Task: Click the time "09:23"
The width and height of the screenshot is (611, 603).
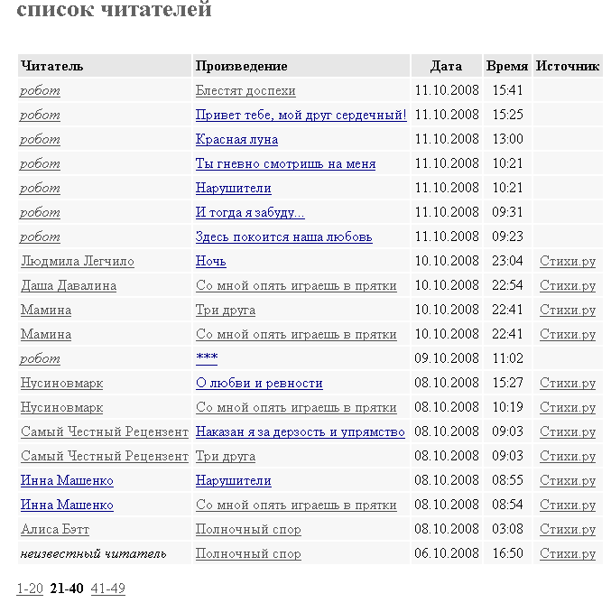Action: click(x=507, y=237)
